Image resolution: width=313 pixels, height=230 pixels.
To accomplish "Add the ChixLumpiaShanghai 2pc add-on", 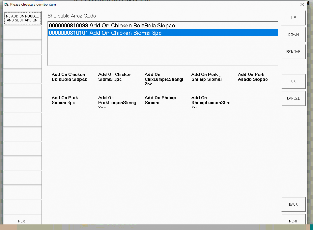I will coord(164,78).
